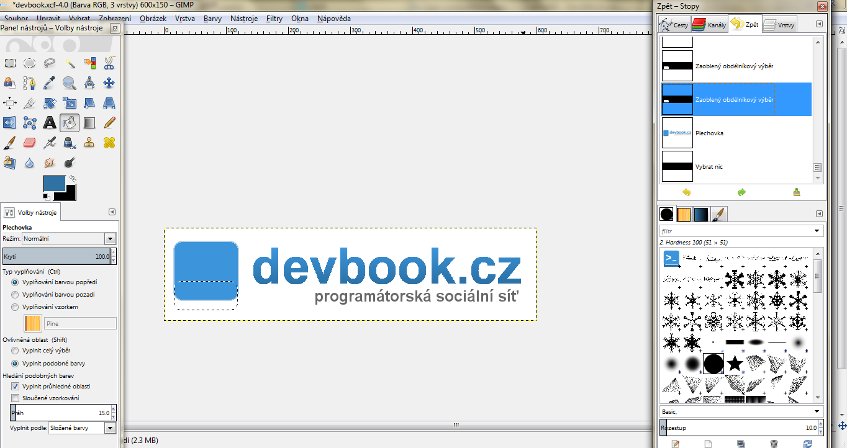Viewport: 847px width, 448px height.
Task: Activate the Fuzzy Select magic wand tool
Action: coord(70,63)
